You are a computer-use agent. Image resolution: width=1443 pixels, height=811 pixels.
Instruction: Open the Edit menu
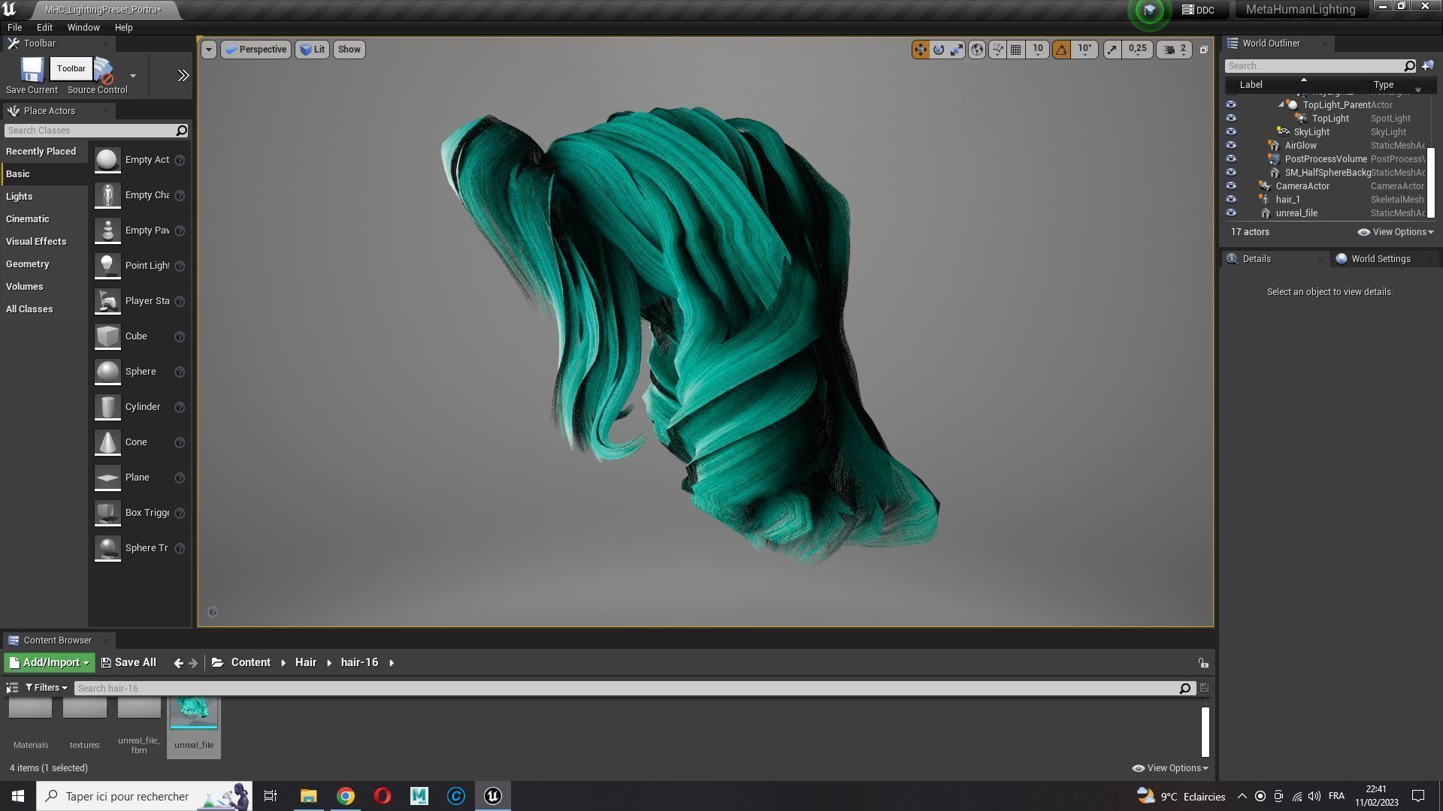(44, 28)
